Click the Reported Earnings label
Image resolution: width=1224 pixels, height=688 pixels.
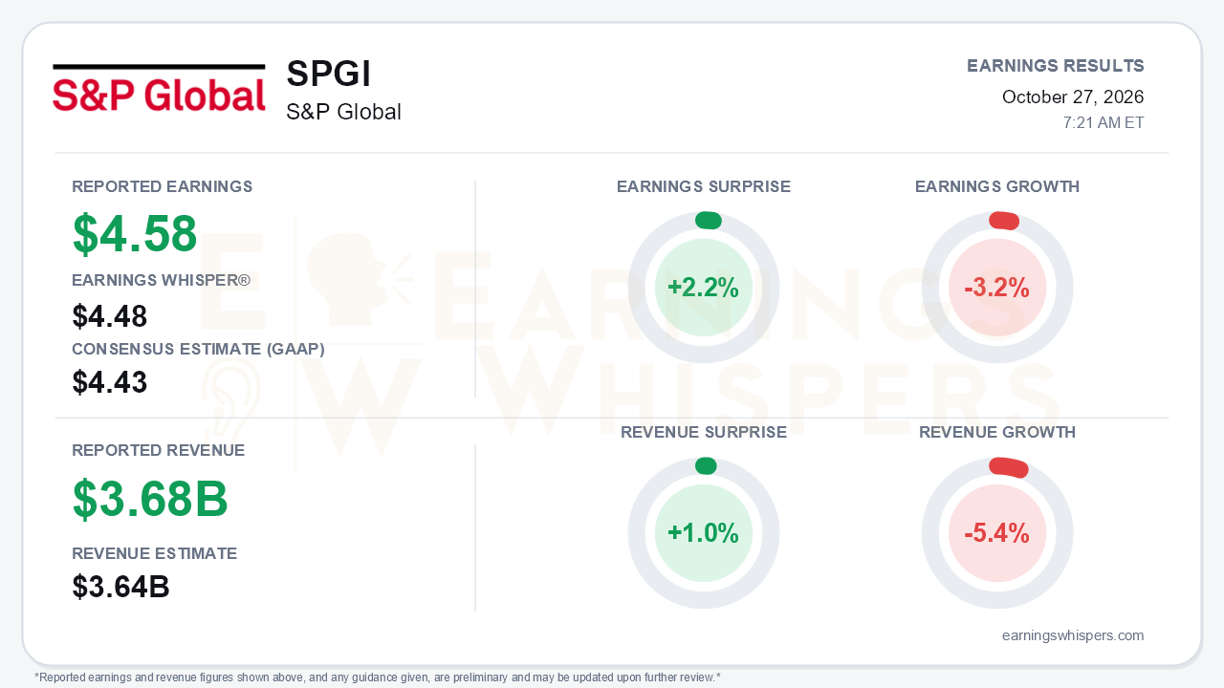[x=163, y=186]
